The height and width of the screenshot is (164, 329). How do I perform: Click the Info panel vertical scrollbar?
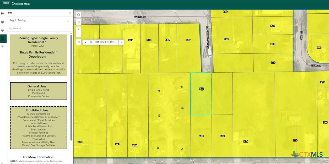point(71,86)
